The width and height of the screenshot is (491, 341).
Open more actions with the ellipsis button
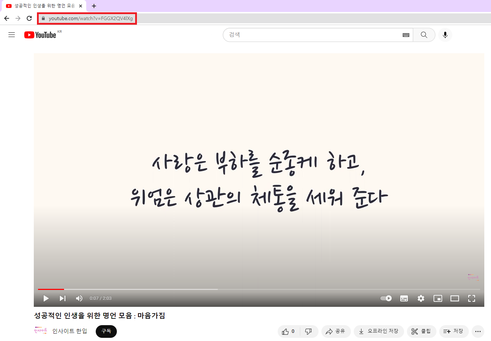[478, 331]
